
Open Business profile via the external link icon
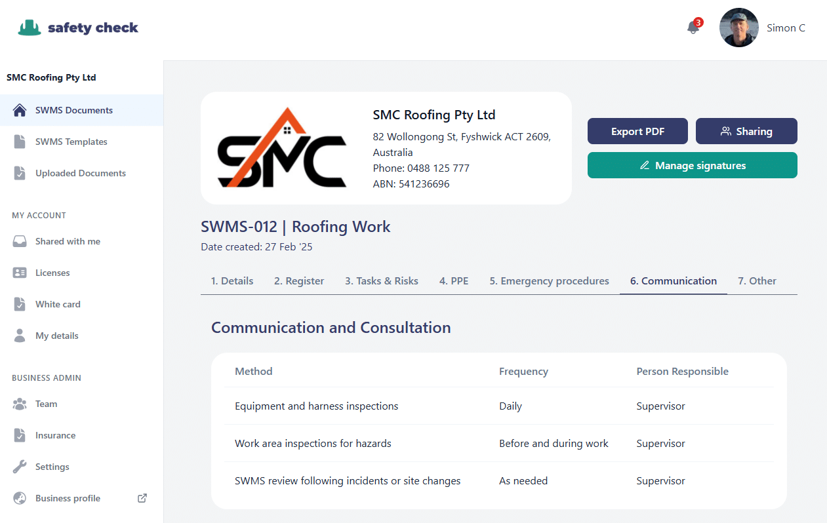[x=142, y=498]
